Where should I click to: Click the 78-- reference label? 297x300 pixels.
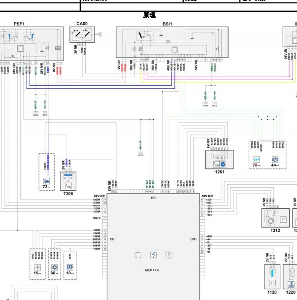257,165
